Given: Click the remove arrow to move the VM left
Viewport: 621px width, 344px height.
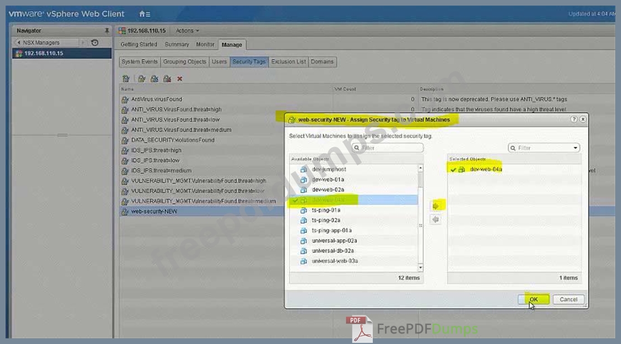Looking at the screenshot, I should click(x=435, y=219).
